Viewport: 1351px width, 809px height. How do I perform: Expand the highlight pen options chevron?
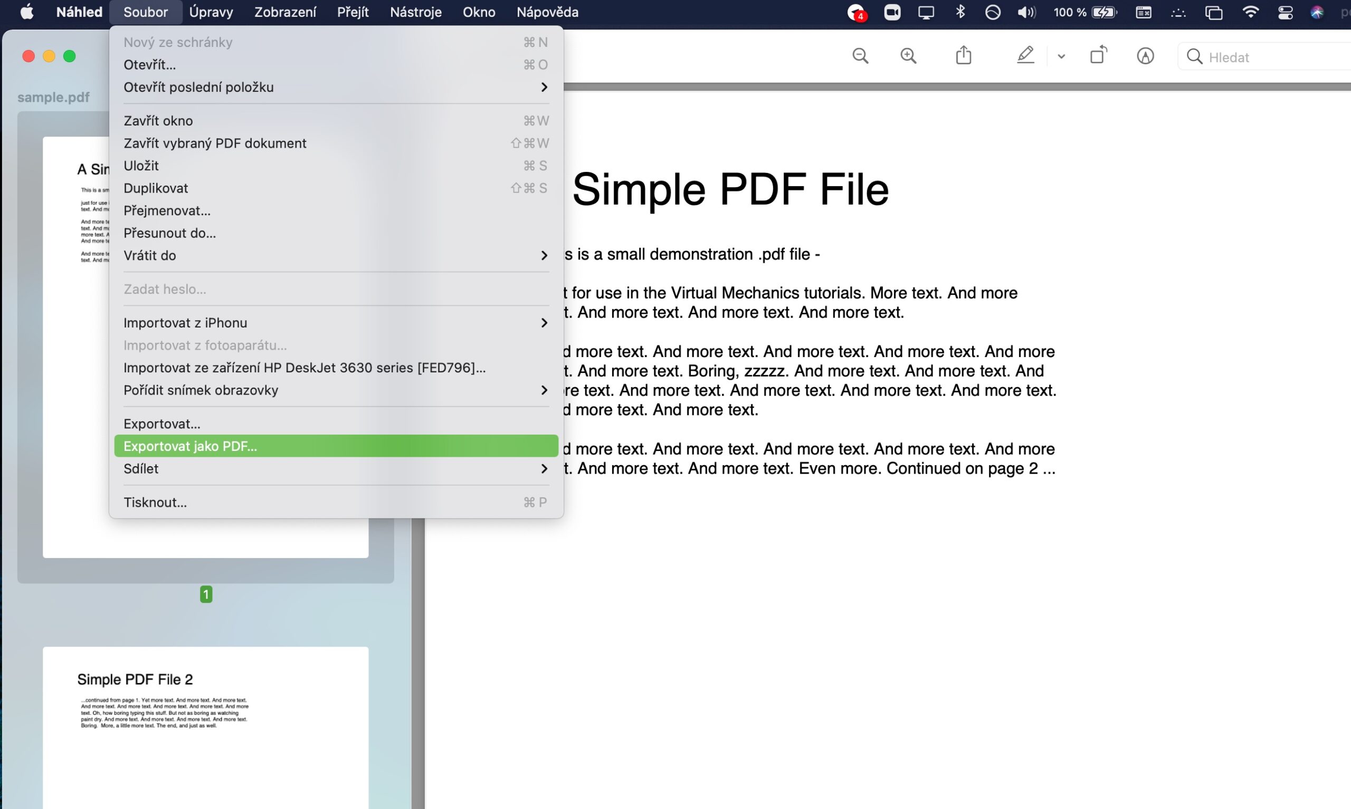tap(1061, 56)
